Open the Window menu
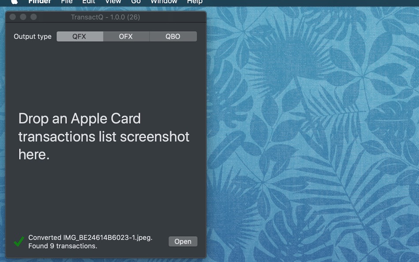The image size is (419, 262). (x=164, y=2)
